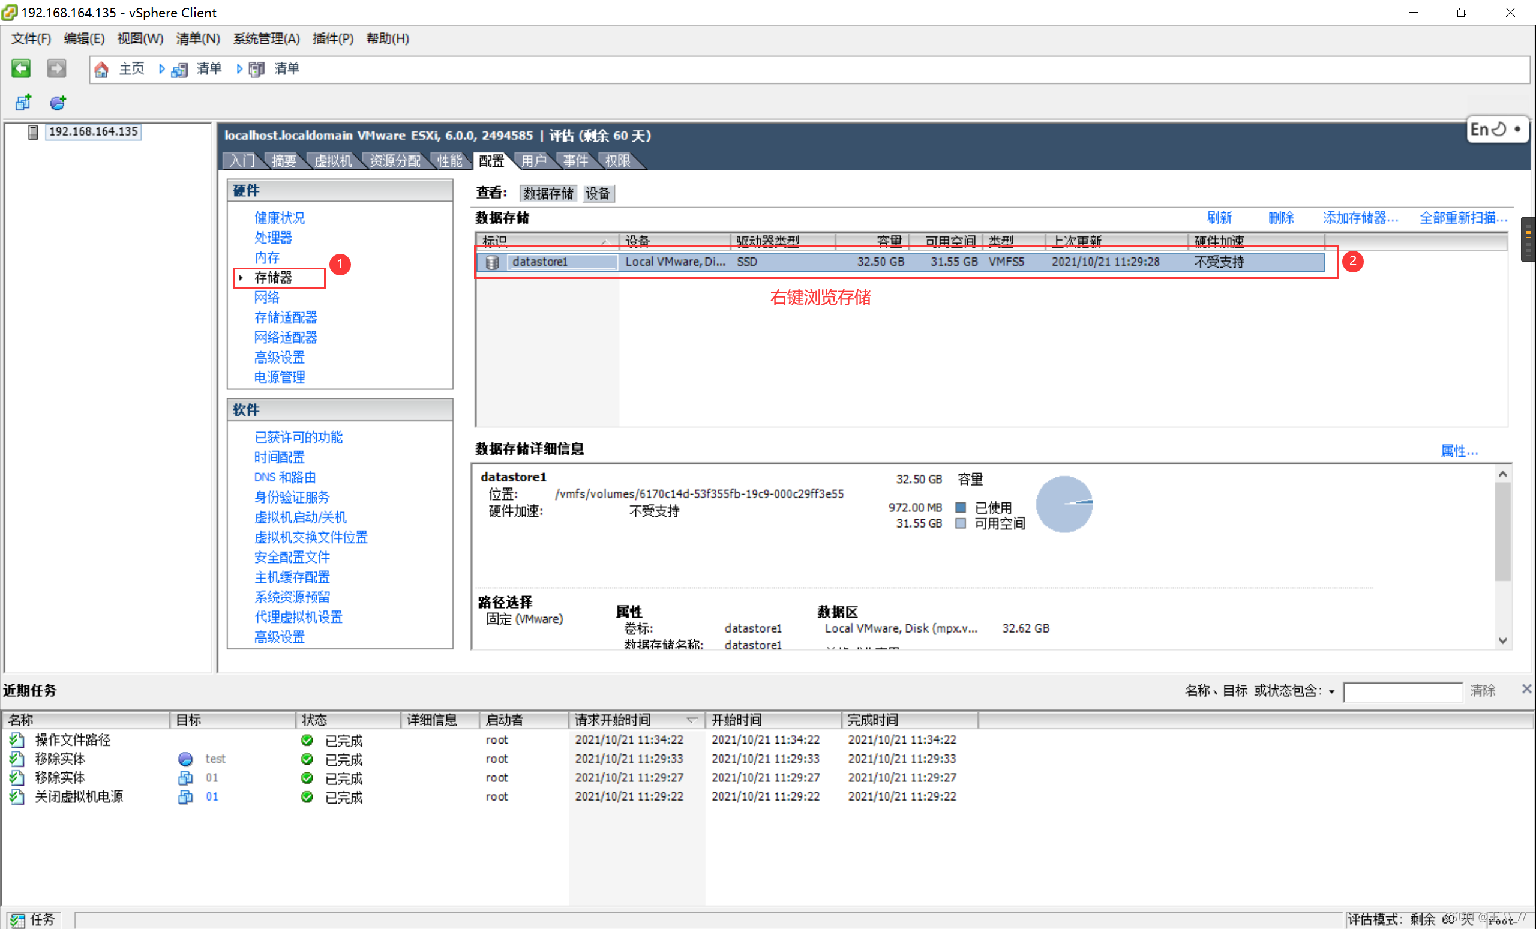Click 全部重新扫描... link

1462,218
